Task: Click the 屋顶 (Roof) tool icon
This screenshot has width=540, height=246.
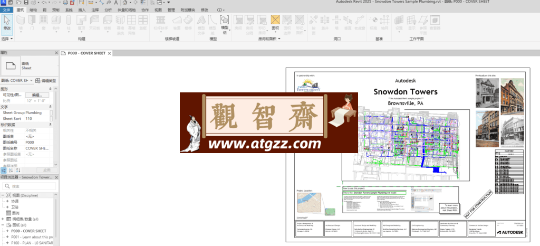Action: pyautogui.click(x=81, y=20)
